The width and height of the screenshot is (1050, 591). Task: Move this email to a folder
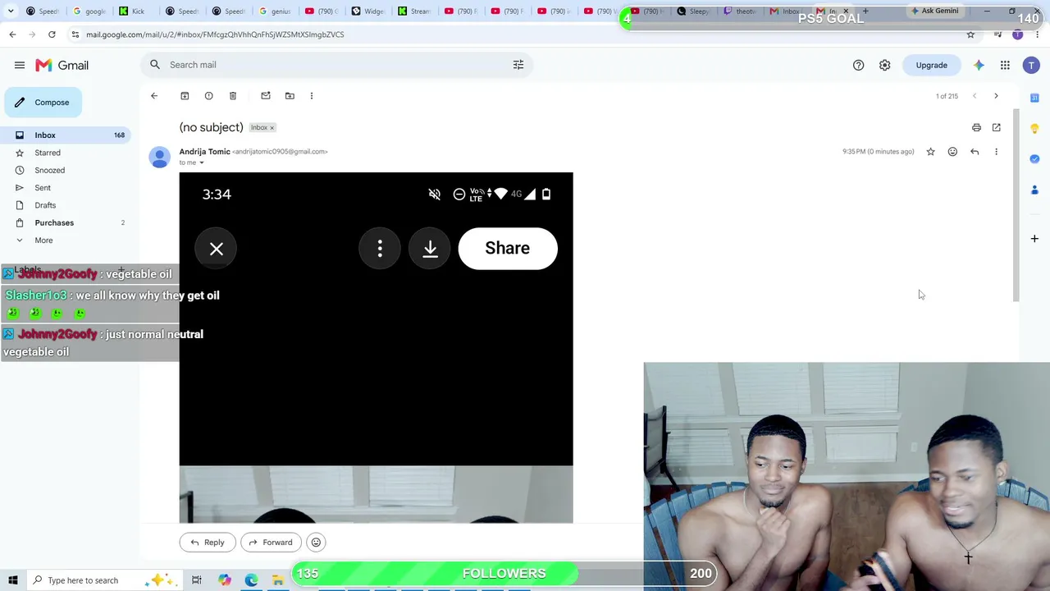coord(290,96)
